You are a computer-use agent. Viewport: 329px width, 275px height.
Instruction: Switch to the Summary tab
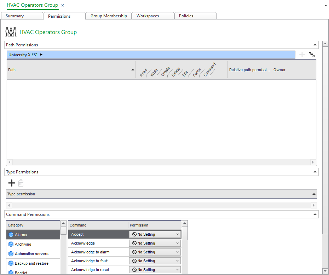click(22, 16)
